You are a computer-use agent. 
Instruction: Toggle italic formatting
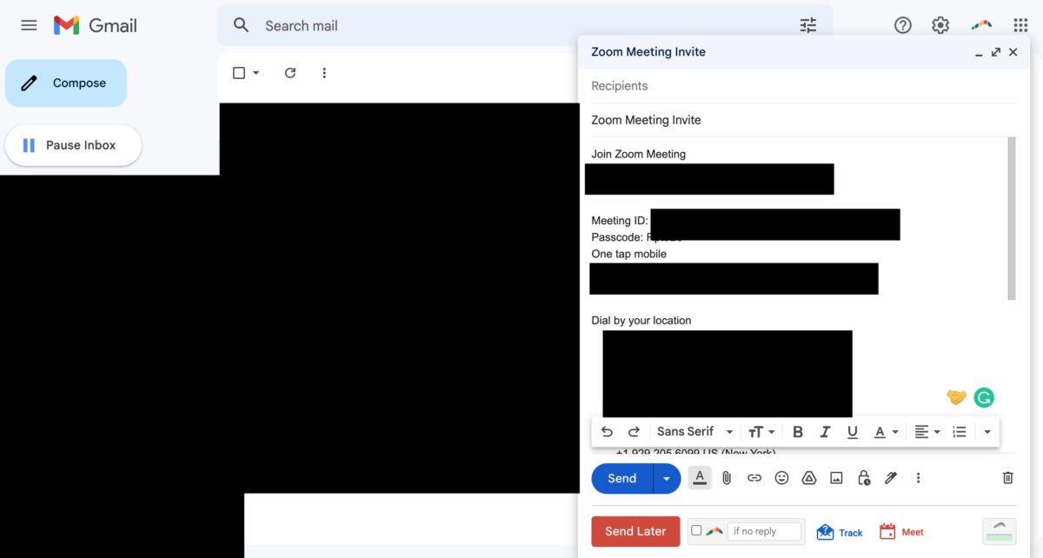(825, 432)
